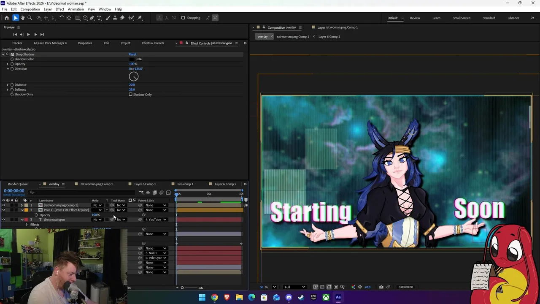This screenshot has height=304, width=540.
Task: Toggle the Opacity stopwatch in Effect Controls
Action: [12, 64]
